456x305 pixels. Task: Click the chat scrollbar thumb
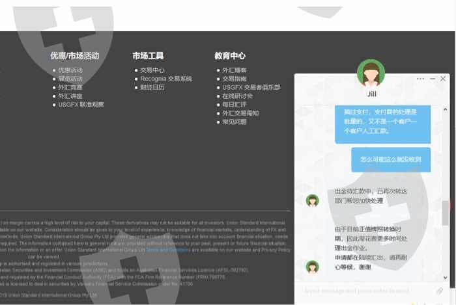point(445,213)
